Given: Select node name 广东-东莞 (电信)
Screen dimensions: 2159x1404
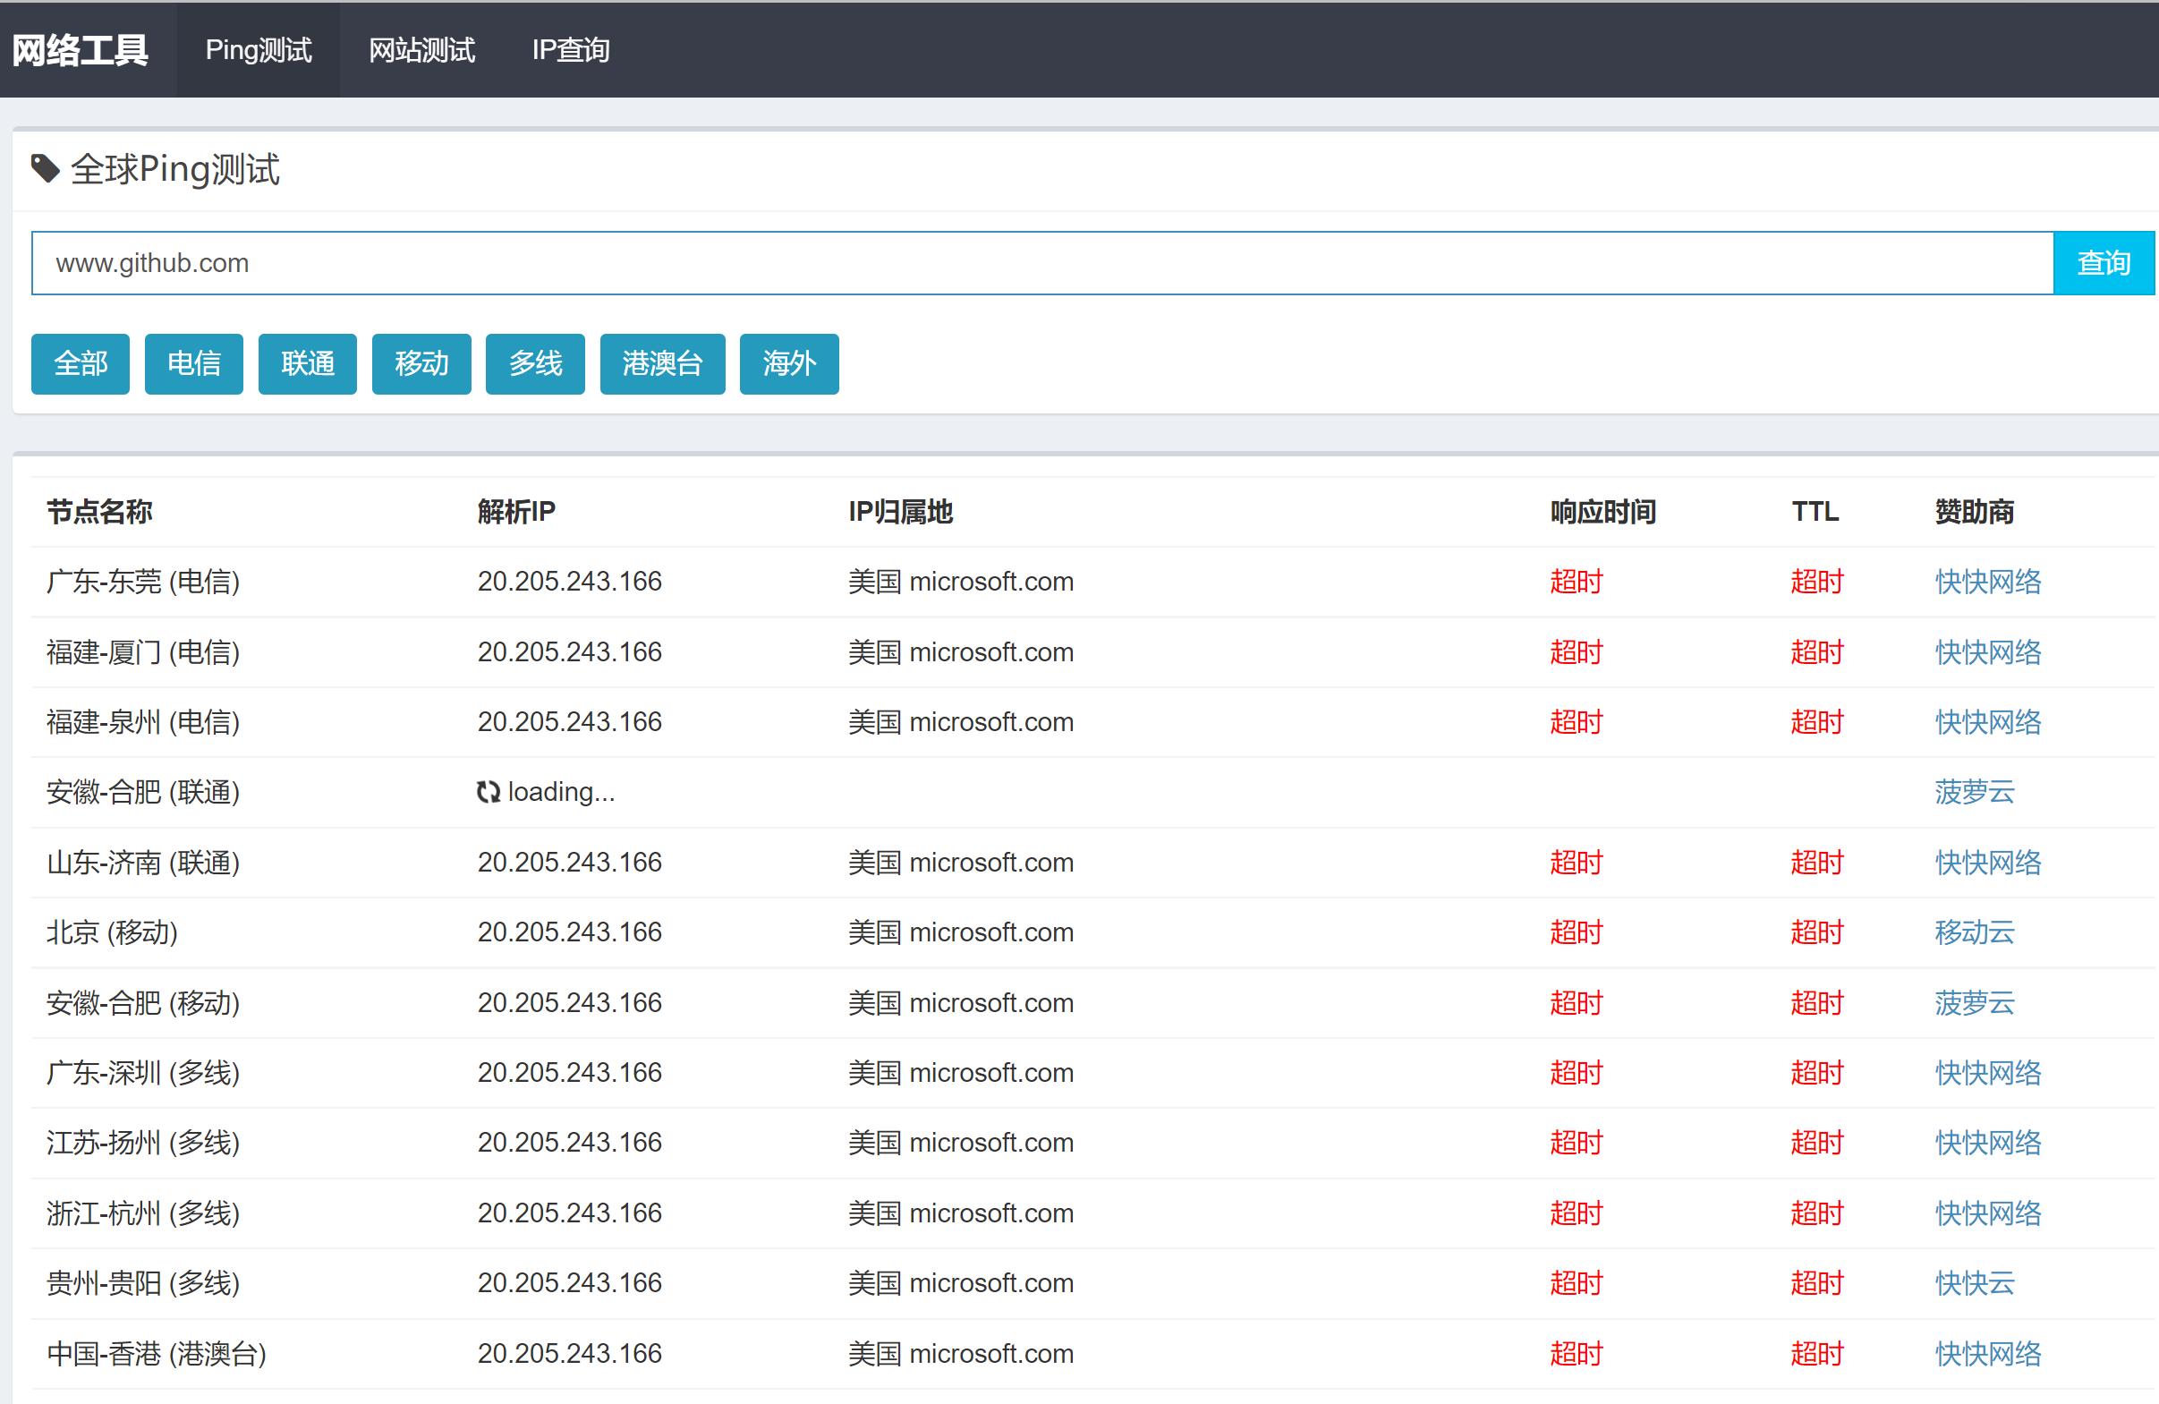Looking at the screenshot, I should 143,582.
